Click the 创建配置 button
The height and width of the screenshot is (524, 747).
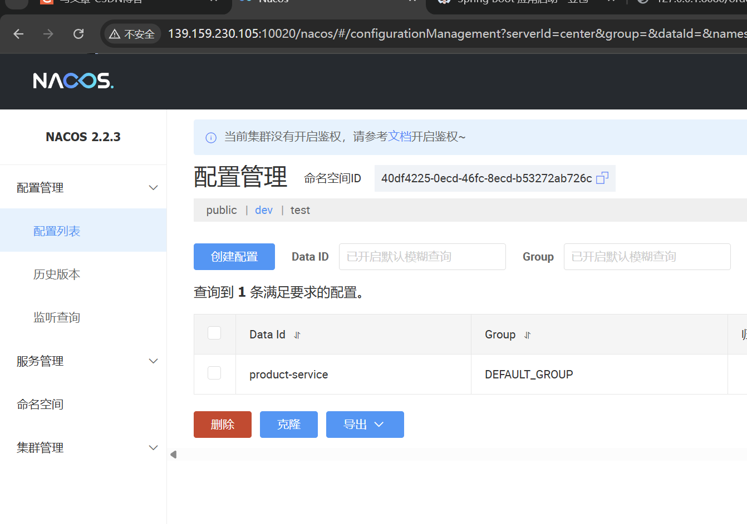tap(234, 257)
